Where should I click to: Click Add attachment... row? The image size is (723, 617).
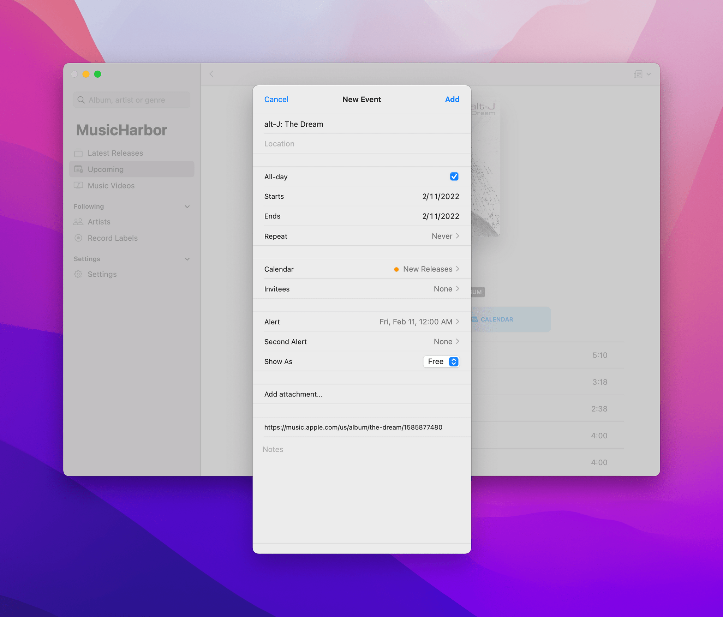(x=362, y=394)
